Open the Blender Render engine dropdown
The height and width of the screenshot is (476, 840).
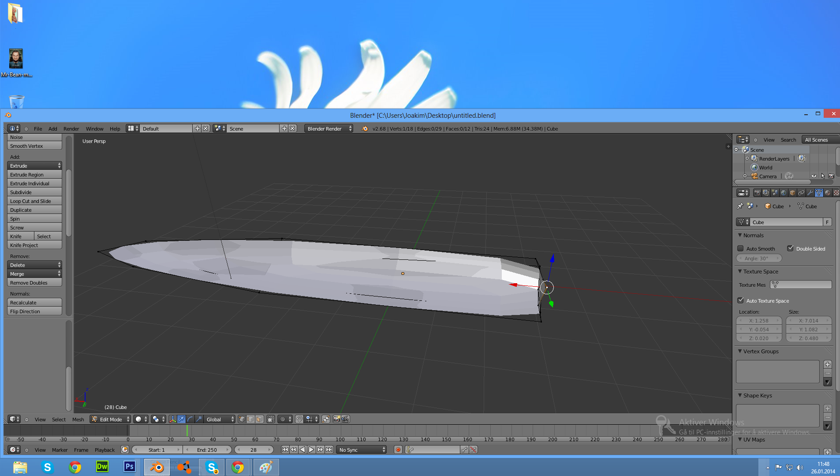coord(329,128)
